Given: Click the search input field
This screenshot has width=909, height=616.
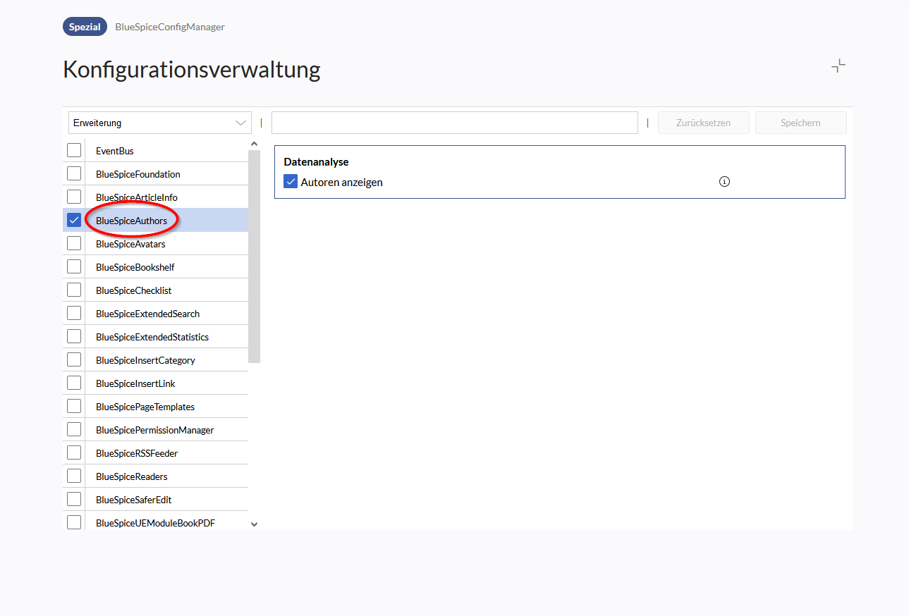Looking at the screenshot, I should (455, 123).
